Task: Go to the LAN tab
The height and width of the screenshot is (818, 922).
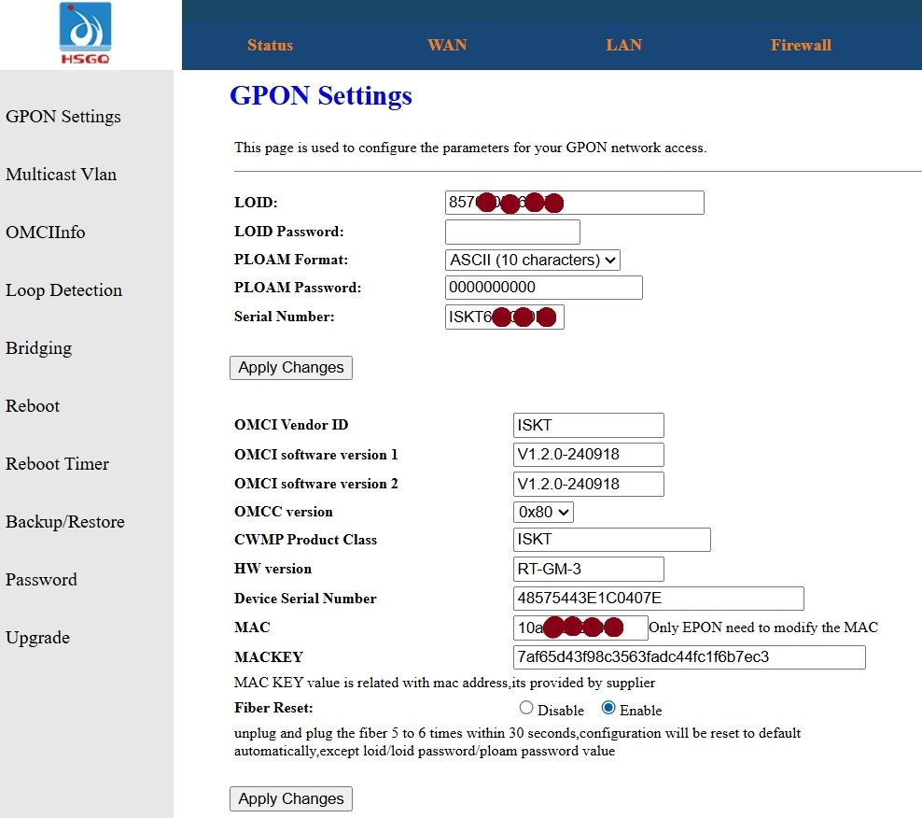Action: [623, 45]
